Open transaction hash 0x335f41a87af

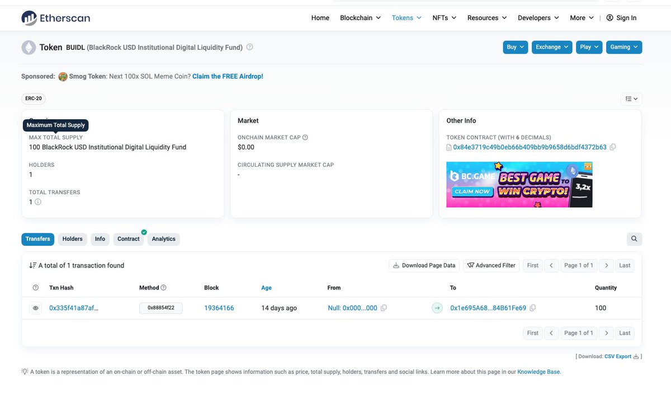(x=74, y=308)
